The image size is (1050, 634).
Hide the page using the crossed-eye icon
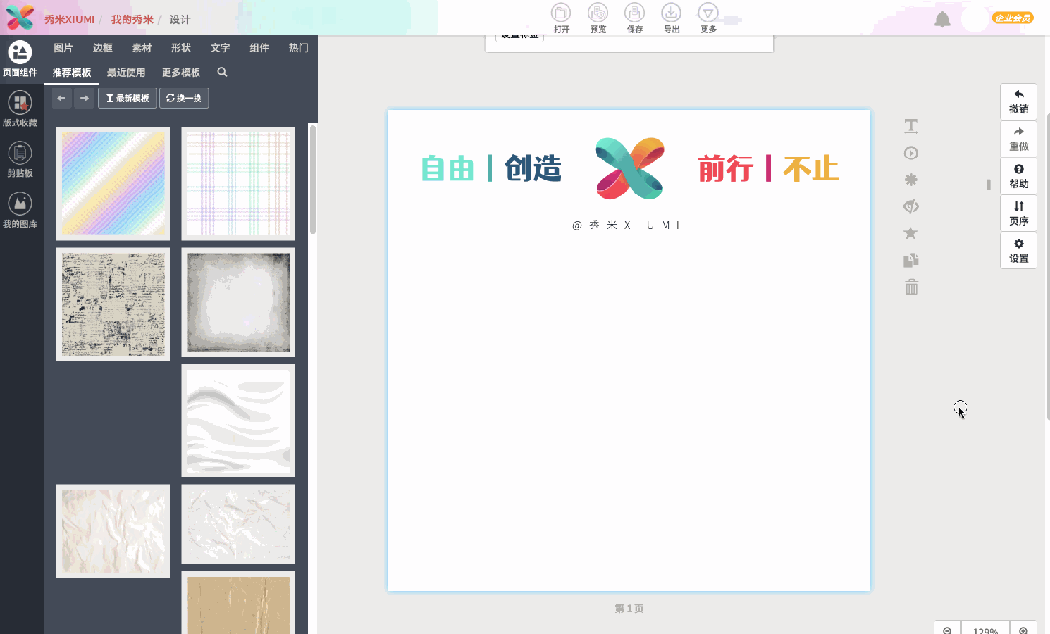tap(911, 206)
